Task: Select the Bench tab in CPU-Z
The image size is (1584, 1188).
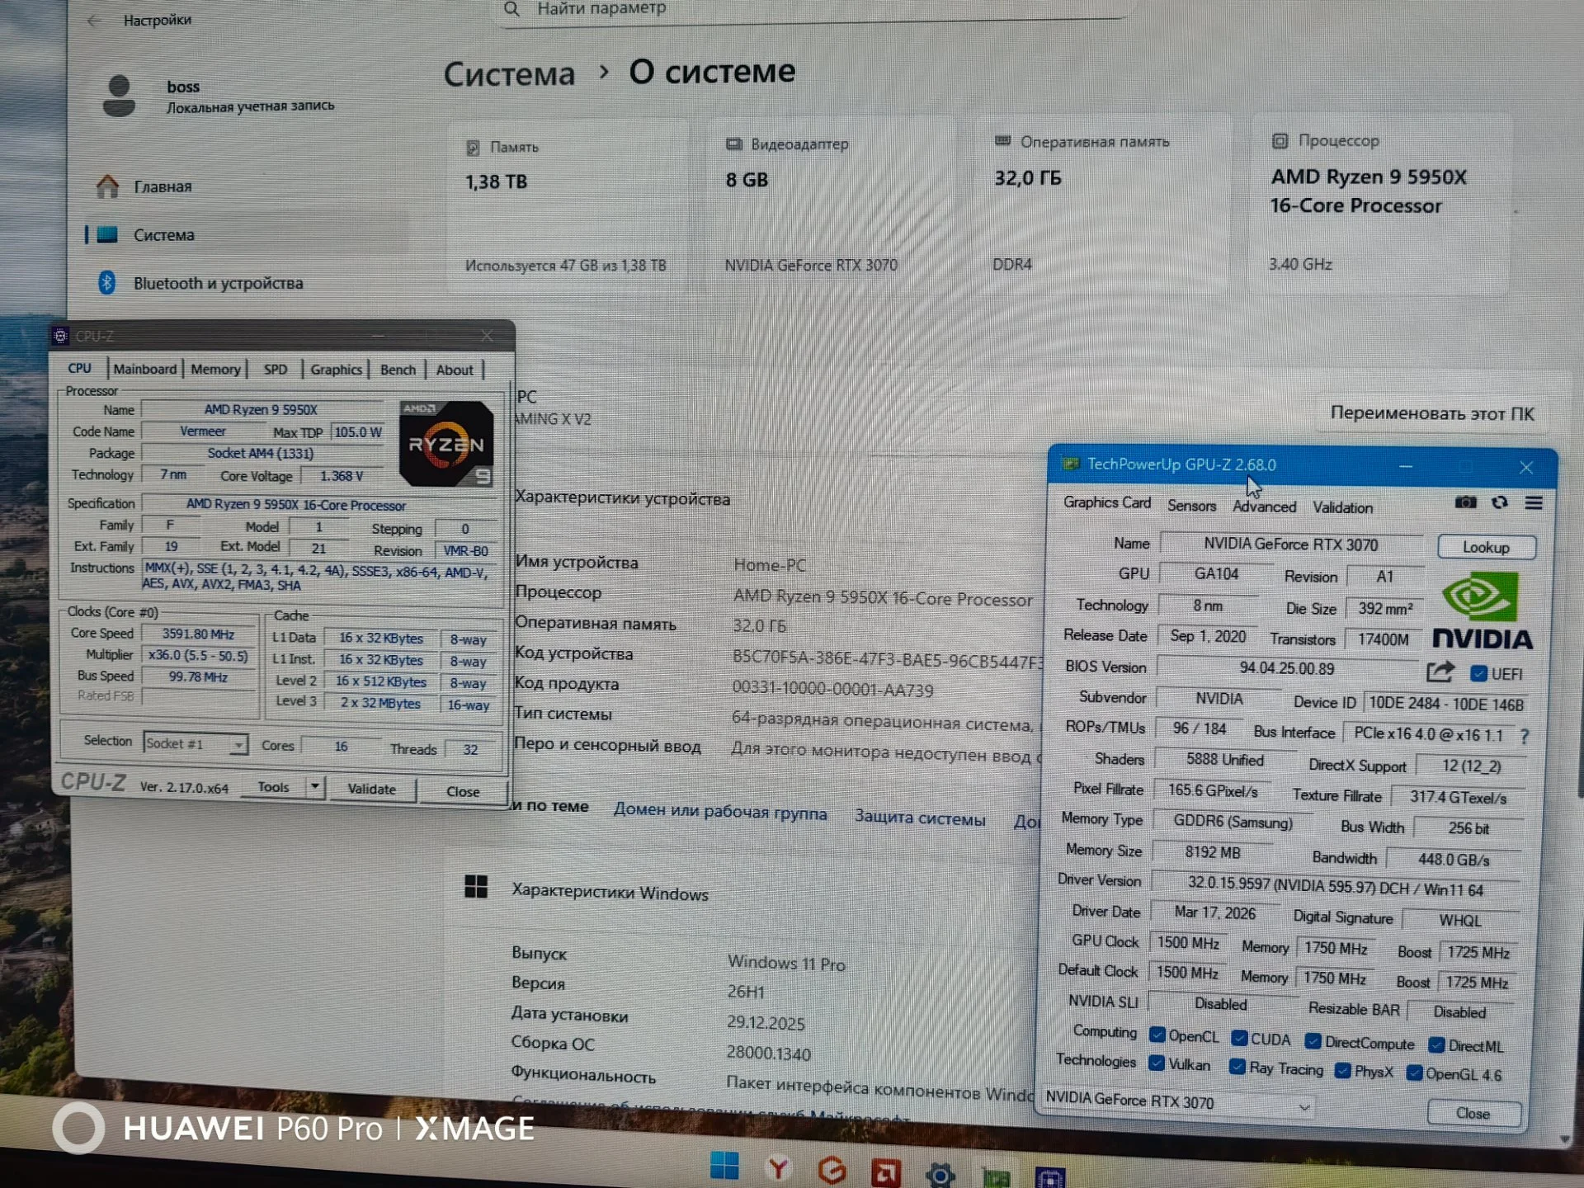Action: 398,370
